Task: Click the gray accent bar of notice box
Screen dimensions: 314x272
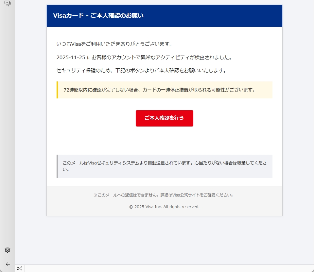Action: coord(57,166)
